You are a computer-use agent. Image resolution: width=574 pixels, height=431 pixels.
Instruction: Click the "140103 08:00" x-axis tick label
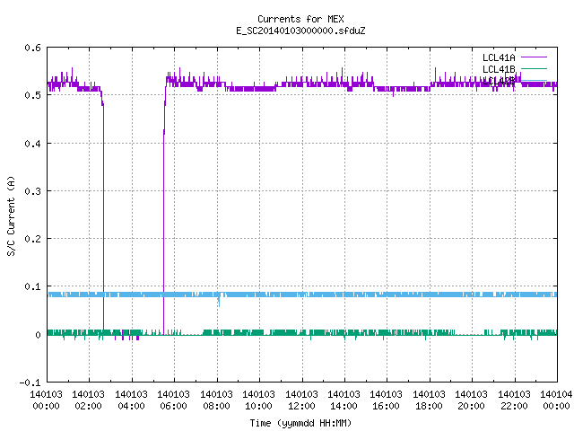pos(216,400)
